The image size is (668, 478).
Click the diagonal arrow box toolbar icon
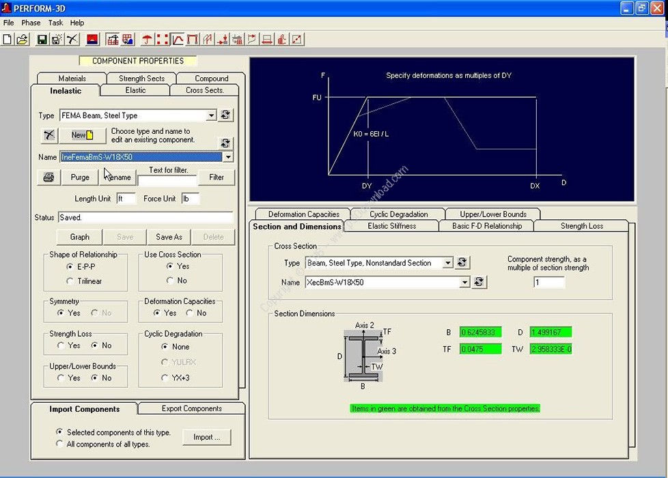click(x=297, y=40)
